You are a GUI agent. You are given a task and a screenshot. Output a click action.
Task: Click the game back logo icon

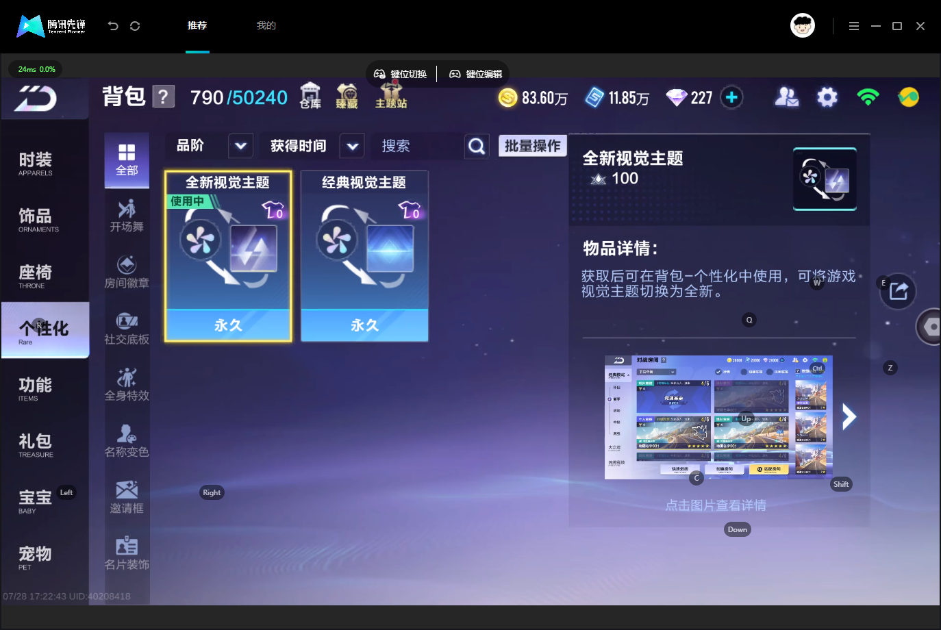pos(36,99)
